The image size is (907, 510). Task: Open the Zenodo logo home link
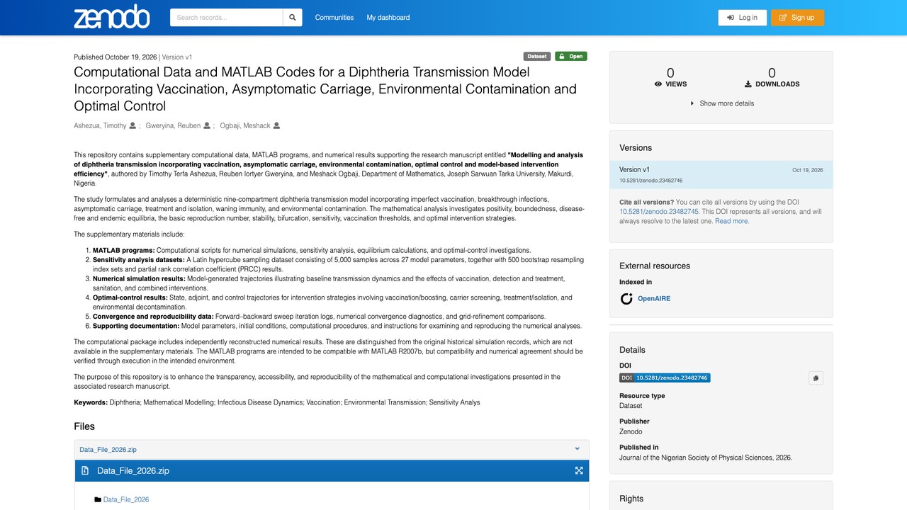pyautogui.click(x=112, y=17)
